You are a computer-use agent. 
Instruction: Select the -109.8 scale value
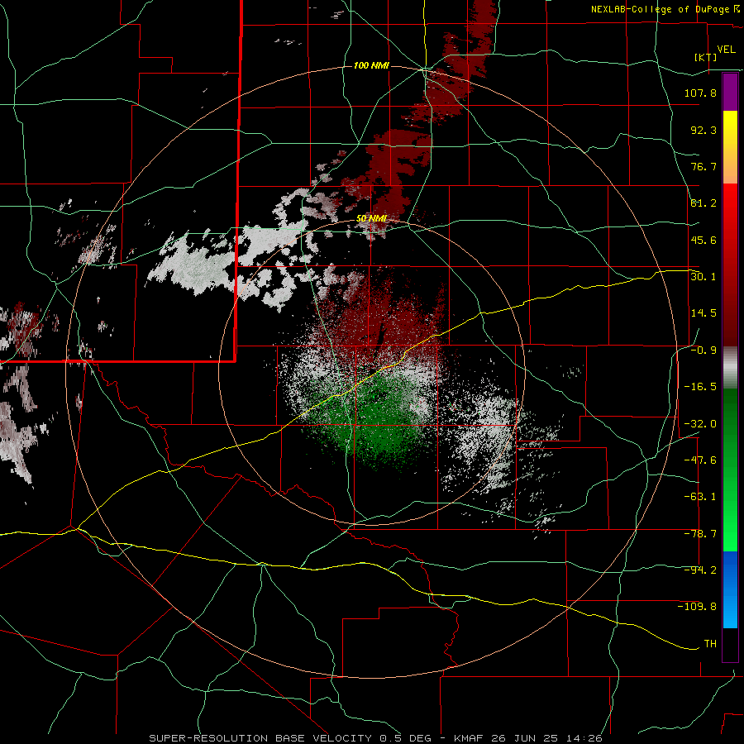point(697,607)
